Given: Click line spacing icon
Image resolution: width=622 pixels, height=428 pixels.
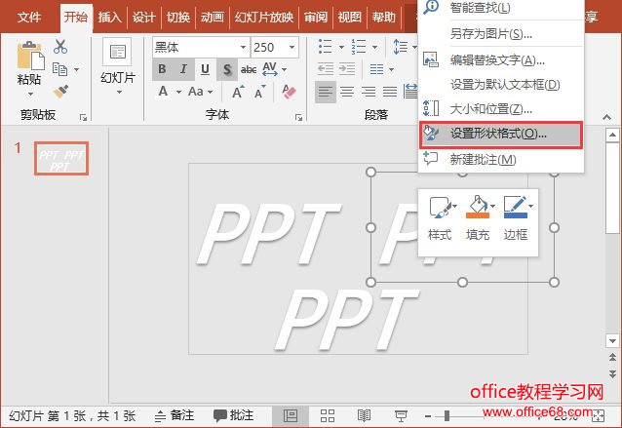Looking at the screenshot, I should tap(400, 47).
